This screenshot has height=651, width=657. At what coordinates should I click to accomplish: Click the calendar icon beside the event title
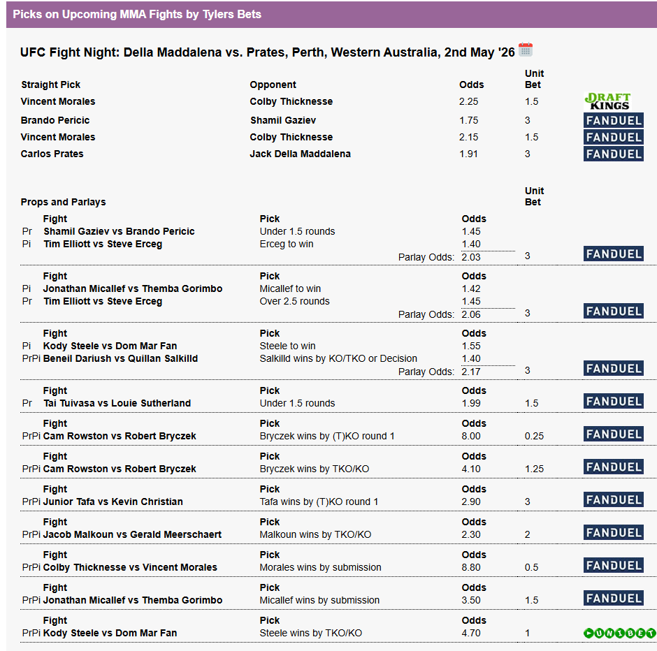coord(526,50)
